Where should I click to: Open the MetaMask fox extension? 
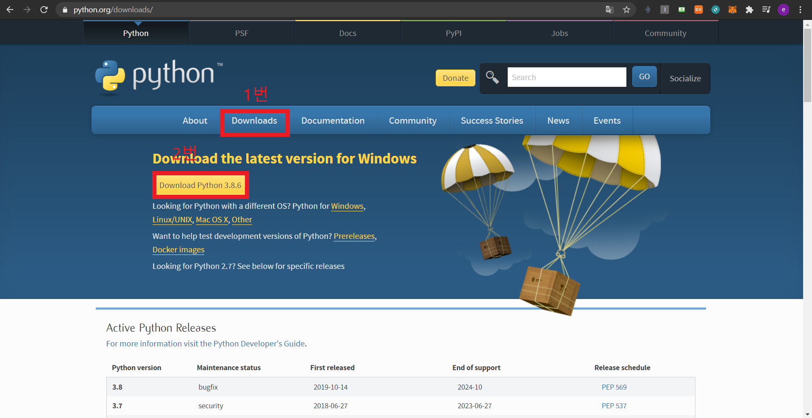(x=732, y=9)
